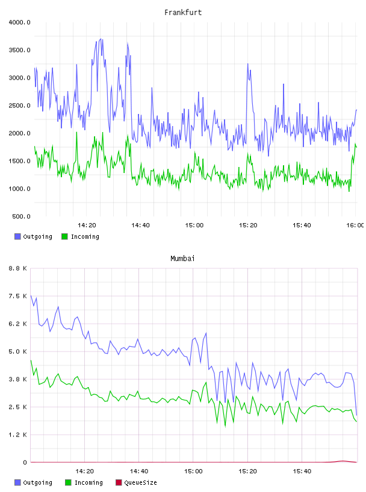The height and width of the screenshot is (492, 366).
Task: Click the 15:20 time label on Mumbai chart
Action: [247, 471]
